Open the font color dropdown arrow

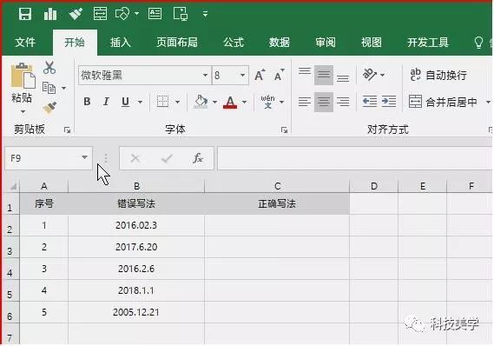(x=245, y=102)
